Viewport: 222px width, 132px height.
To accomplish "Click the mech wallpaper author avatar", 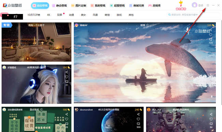I will pos(149,109).
